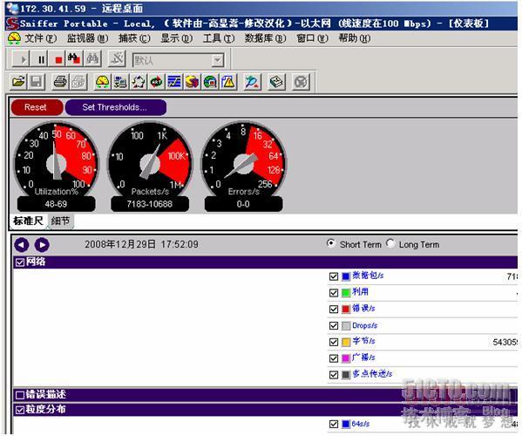Open the Dashboard gauge toolbar icon
This screenshot has width=522, height=436.
[102, 81]
